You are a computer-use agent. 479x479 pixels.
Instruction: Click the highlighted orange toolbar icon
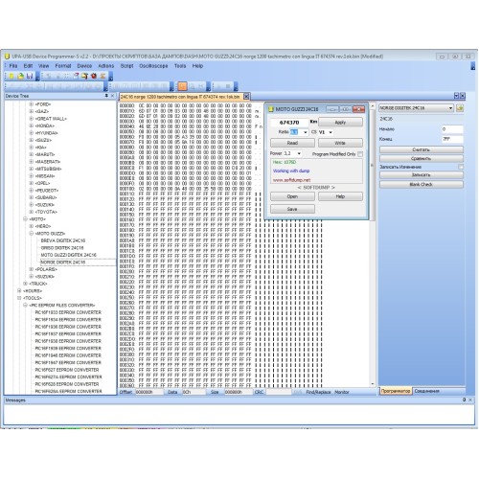(x=182, y=86)
